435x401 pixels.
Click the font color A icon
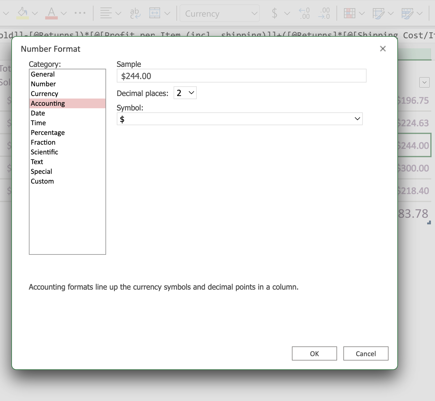coord(51,13)
